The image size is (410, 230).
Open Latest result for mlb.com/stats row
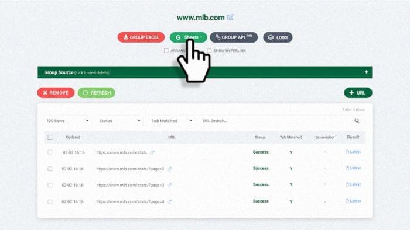point(353,152)
